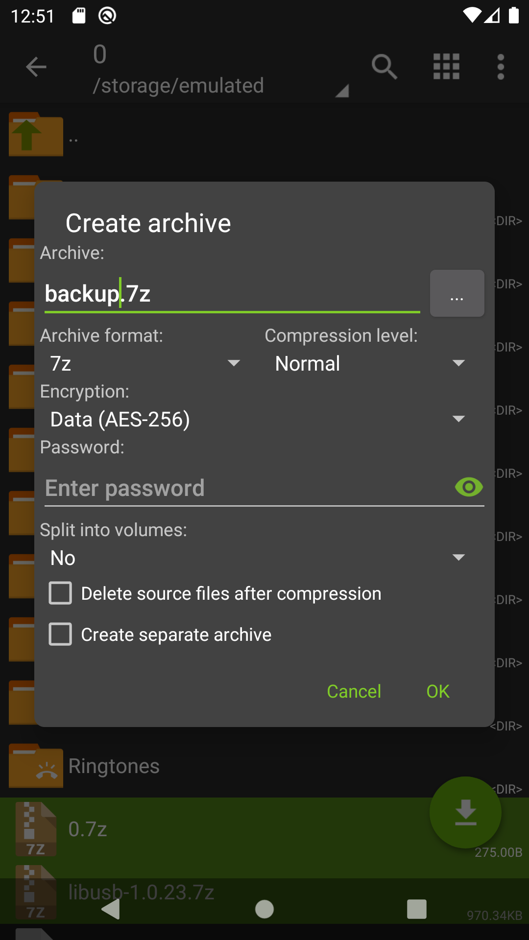
Task: Tap the search icon in toolbar
Action: 385,67
